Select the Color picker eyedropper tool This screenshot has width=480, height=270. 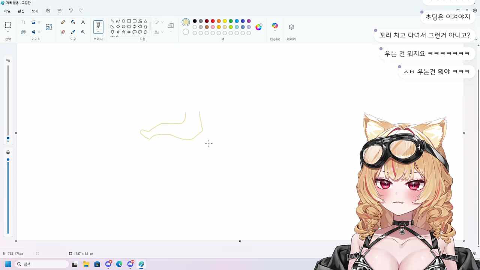click(73, 32)
